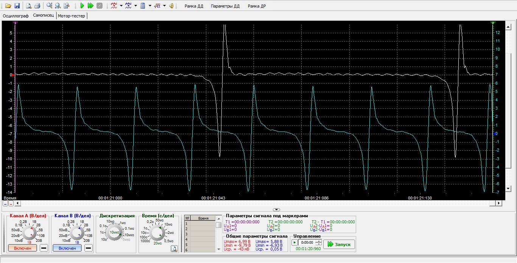Open the Мотор-тестер tab
This screenshot has height=263, width=517.
pyautogui.click(x=72, y=16)
